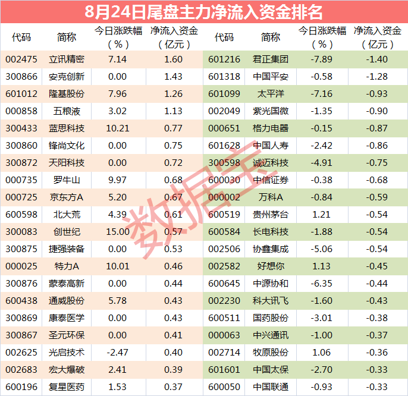Click the name 紫光国微
Viewport: 408px width, 396px height.
pyautogui.click(x=271, y=111)
